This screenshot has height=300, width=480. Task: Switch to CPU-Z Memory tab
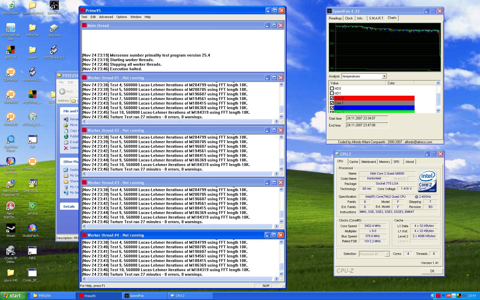[x=384, y=162]
